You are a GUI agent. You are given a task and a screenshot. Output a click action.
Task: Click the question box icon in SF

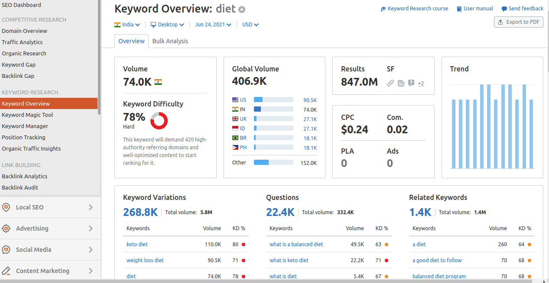point(411,83)
